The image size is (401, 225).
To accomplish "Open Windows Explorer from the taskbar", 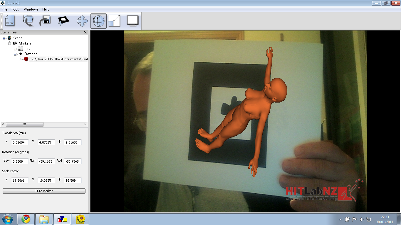I will [x=44, y=219].
